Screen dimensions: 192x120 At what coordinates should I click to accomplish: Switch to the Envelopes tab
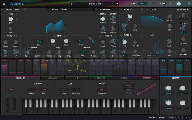52,78
